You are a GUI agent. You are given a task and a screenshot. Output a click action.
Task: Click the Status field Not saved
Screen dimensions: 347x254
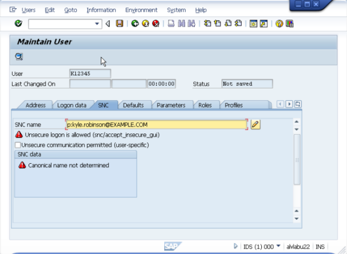pos(247,84)
